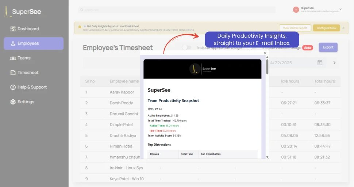The width and height of the screenshot is (354, 187).
Task: Click the Dashboard grid icon
Action: pyautogui.click(x=13, y=29)
